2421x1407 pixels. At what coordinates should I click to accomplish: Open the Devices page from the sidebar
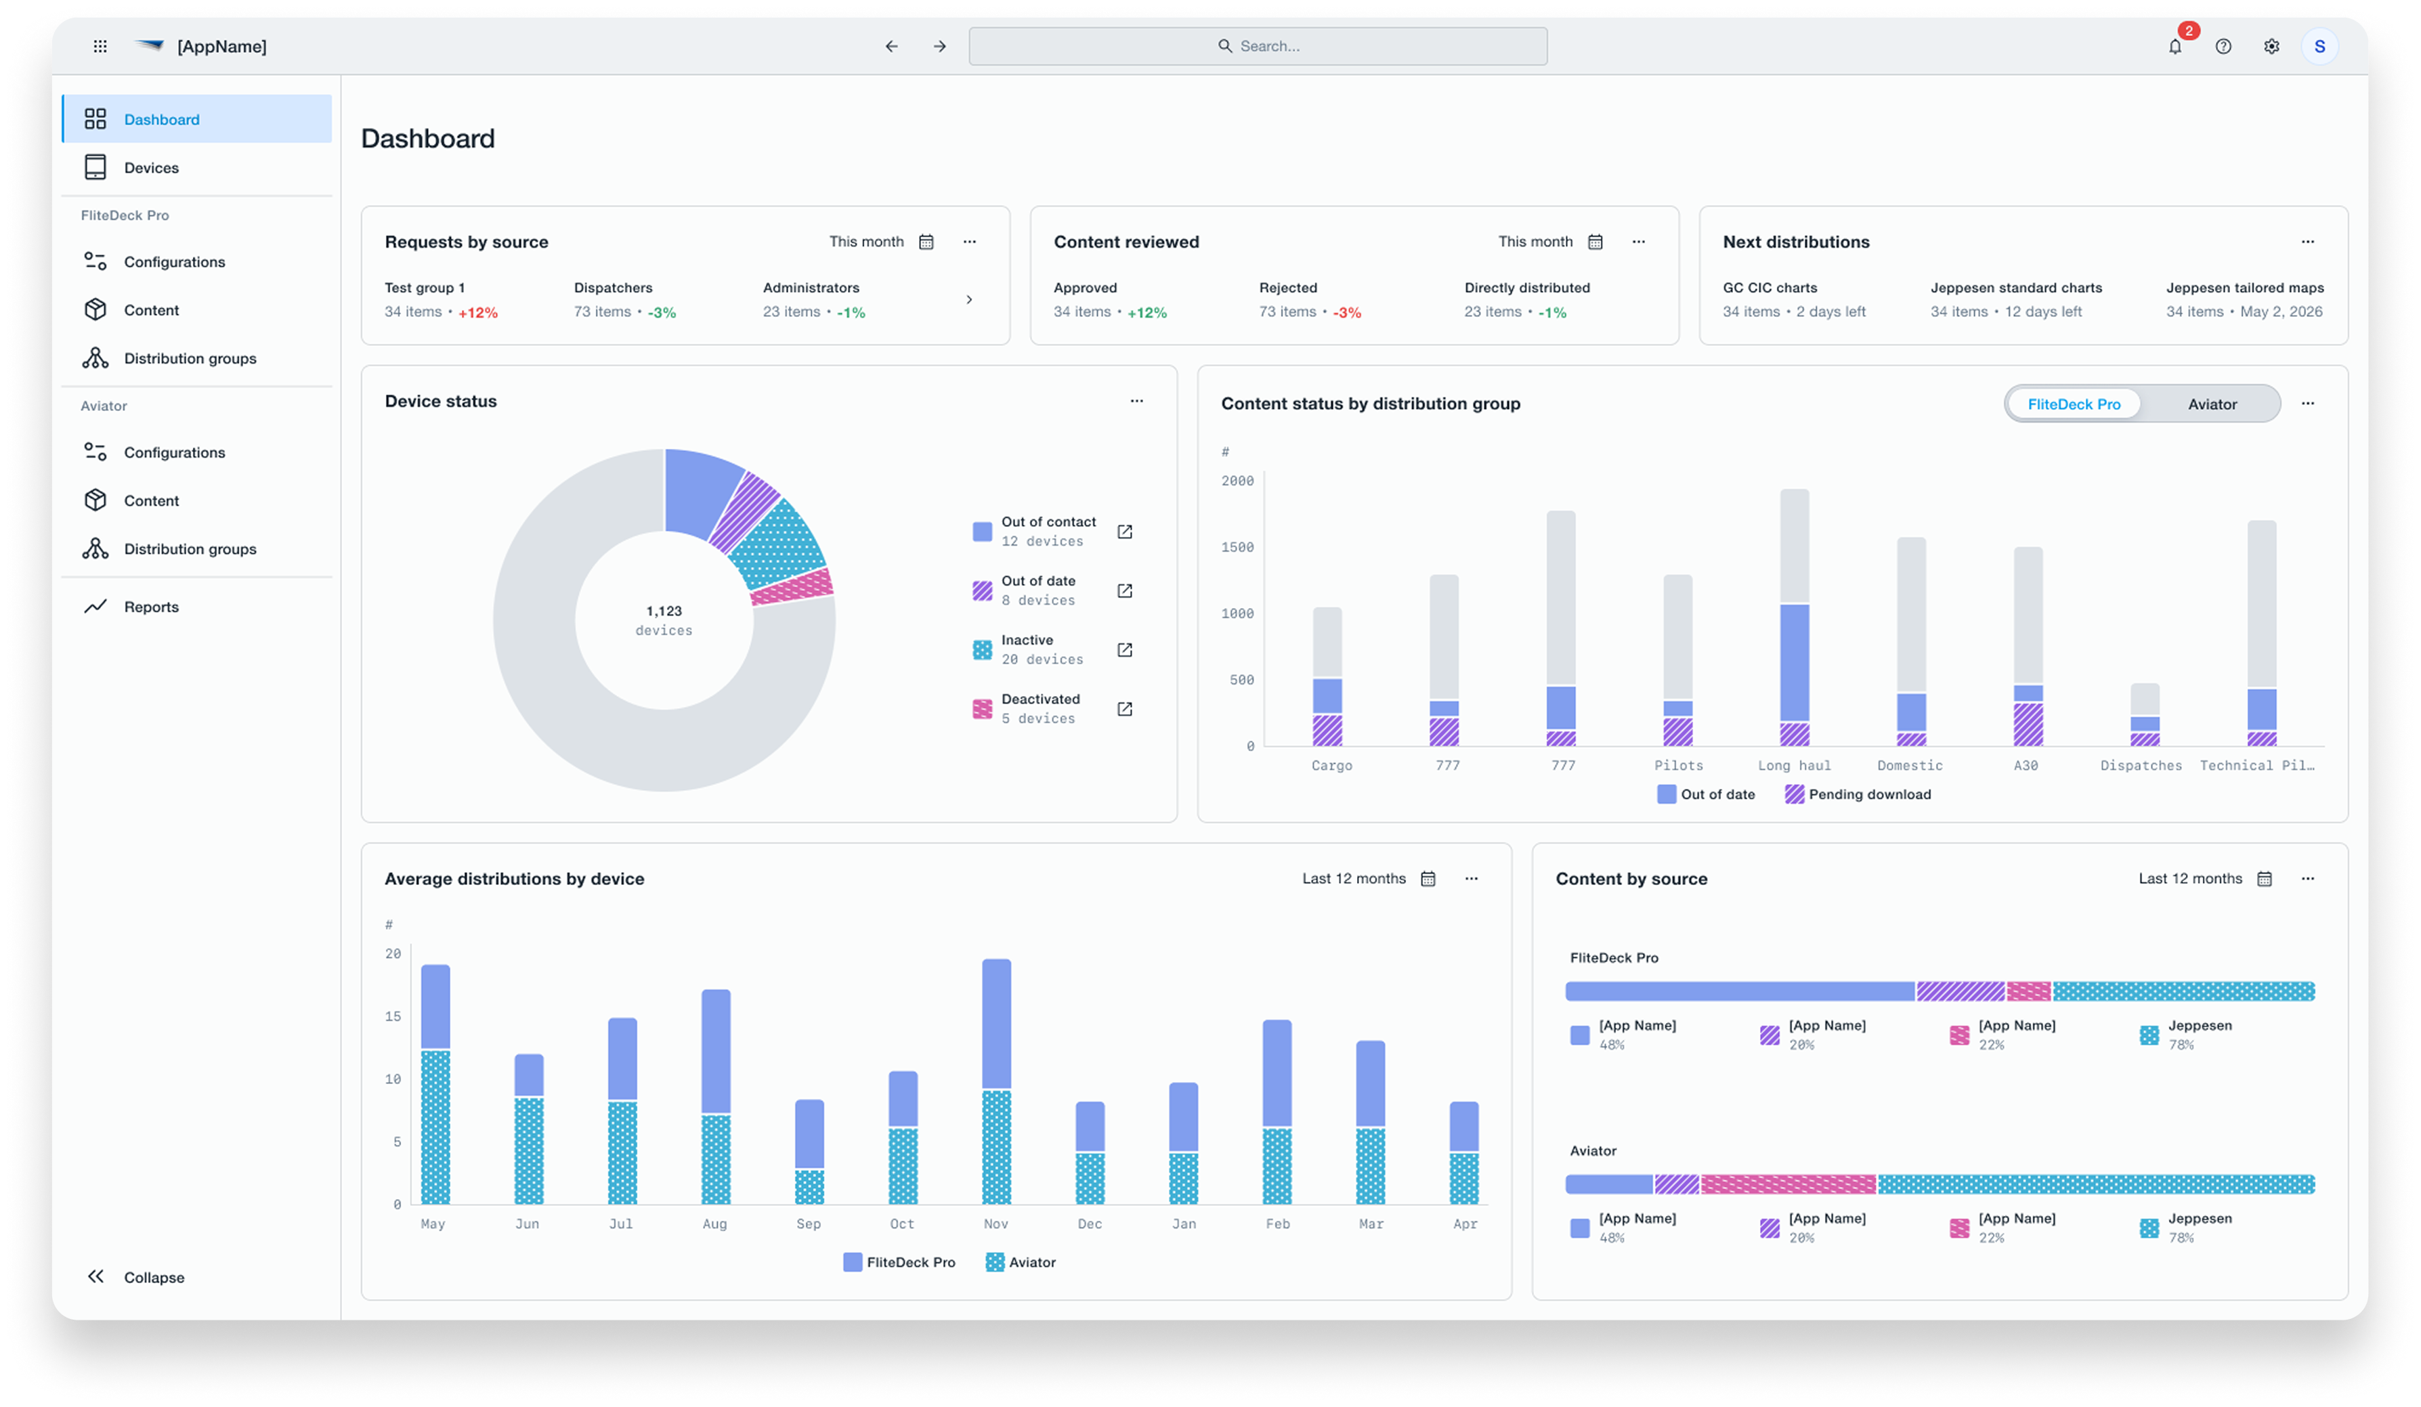(x=151, y=167)
